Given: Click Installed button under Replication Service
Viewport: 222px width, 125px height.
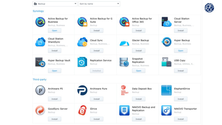Looking at the screenshot, I should coord(96,71).
